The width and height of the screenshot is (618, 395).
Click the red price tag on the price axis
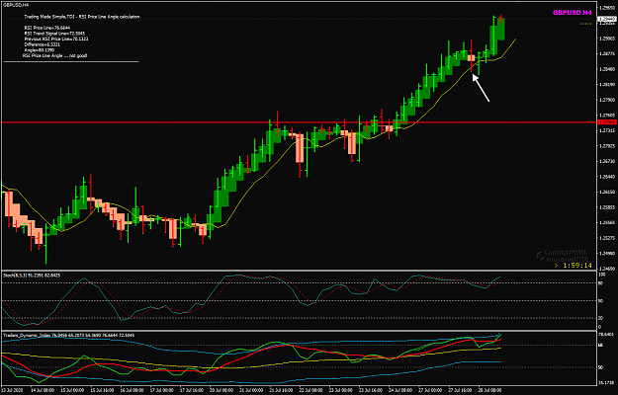coord(607,122)
